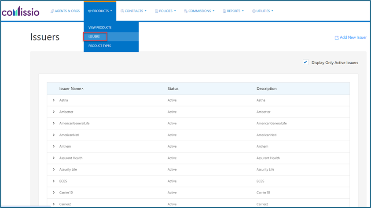
Task: Uncheck Display Only Active Issuers checkbox
Action: coord(305,62)
